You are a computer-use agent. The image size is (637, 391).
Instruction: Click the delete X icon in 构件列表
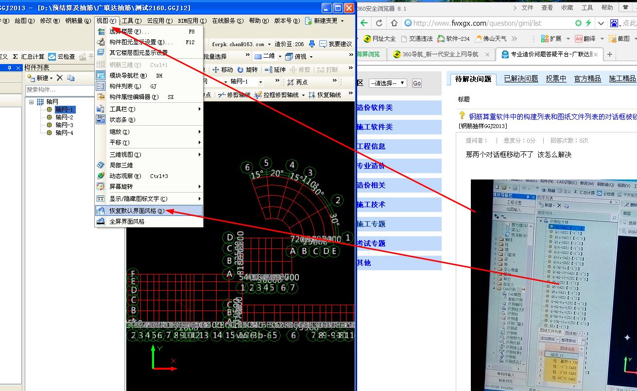pos(60,78)
